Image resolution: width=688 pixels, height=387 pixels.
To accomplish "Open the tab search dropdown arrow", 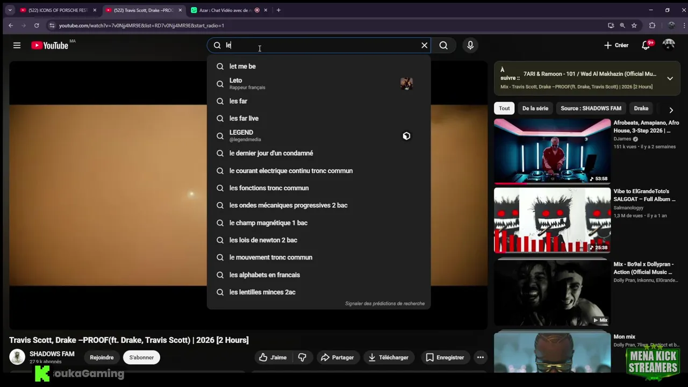I will tap(10, 10).
